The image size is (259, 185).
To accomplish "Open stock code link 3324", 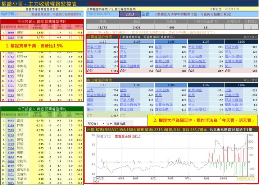I will tap(11, 148).
